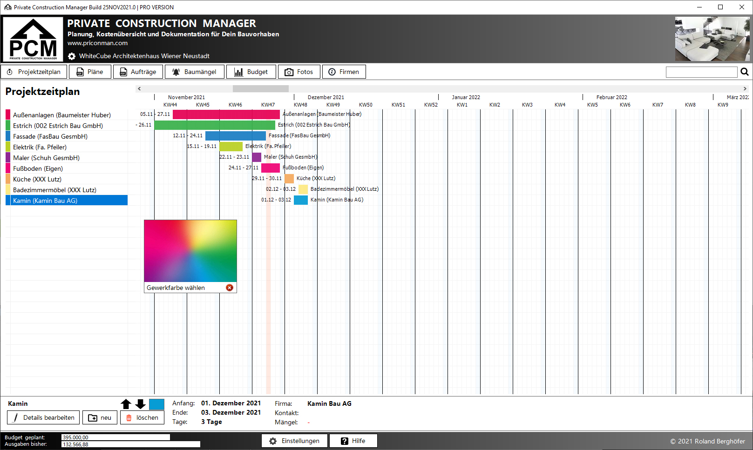Click the blue trade color swatch
The width and height of the screenshot is (753, 450).
156,404
